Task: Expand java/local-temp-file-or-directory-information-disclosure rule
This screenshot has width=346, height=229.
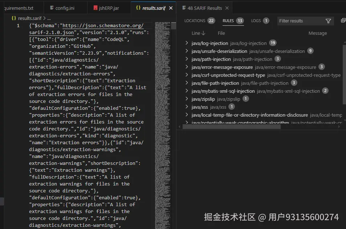Action: click(x=187, y=115)
